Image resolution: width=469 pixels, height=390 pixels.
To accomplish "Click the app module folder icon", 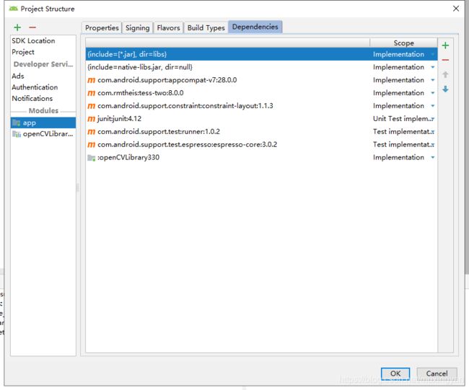I will [16, 123].
